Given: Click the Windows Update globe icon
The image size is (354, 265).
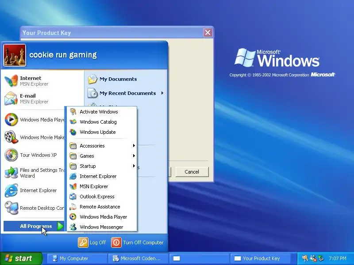Looking at the screenshot, I should [x=73, y=132].
